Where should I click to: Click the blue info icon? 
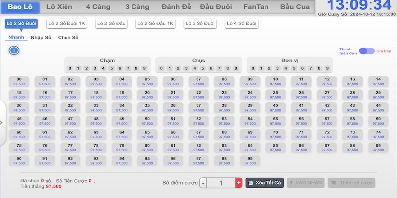point(14,50)
